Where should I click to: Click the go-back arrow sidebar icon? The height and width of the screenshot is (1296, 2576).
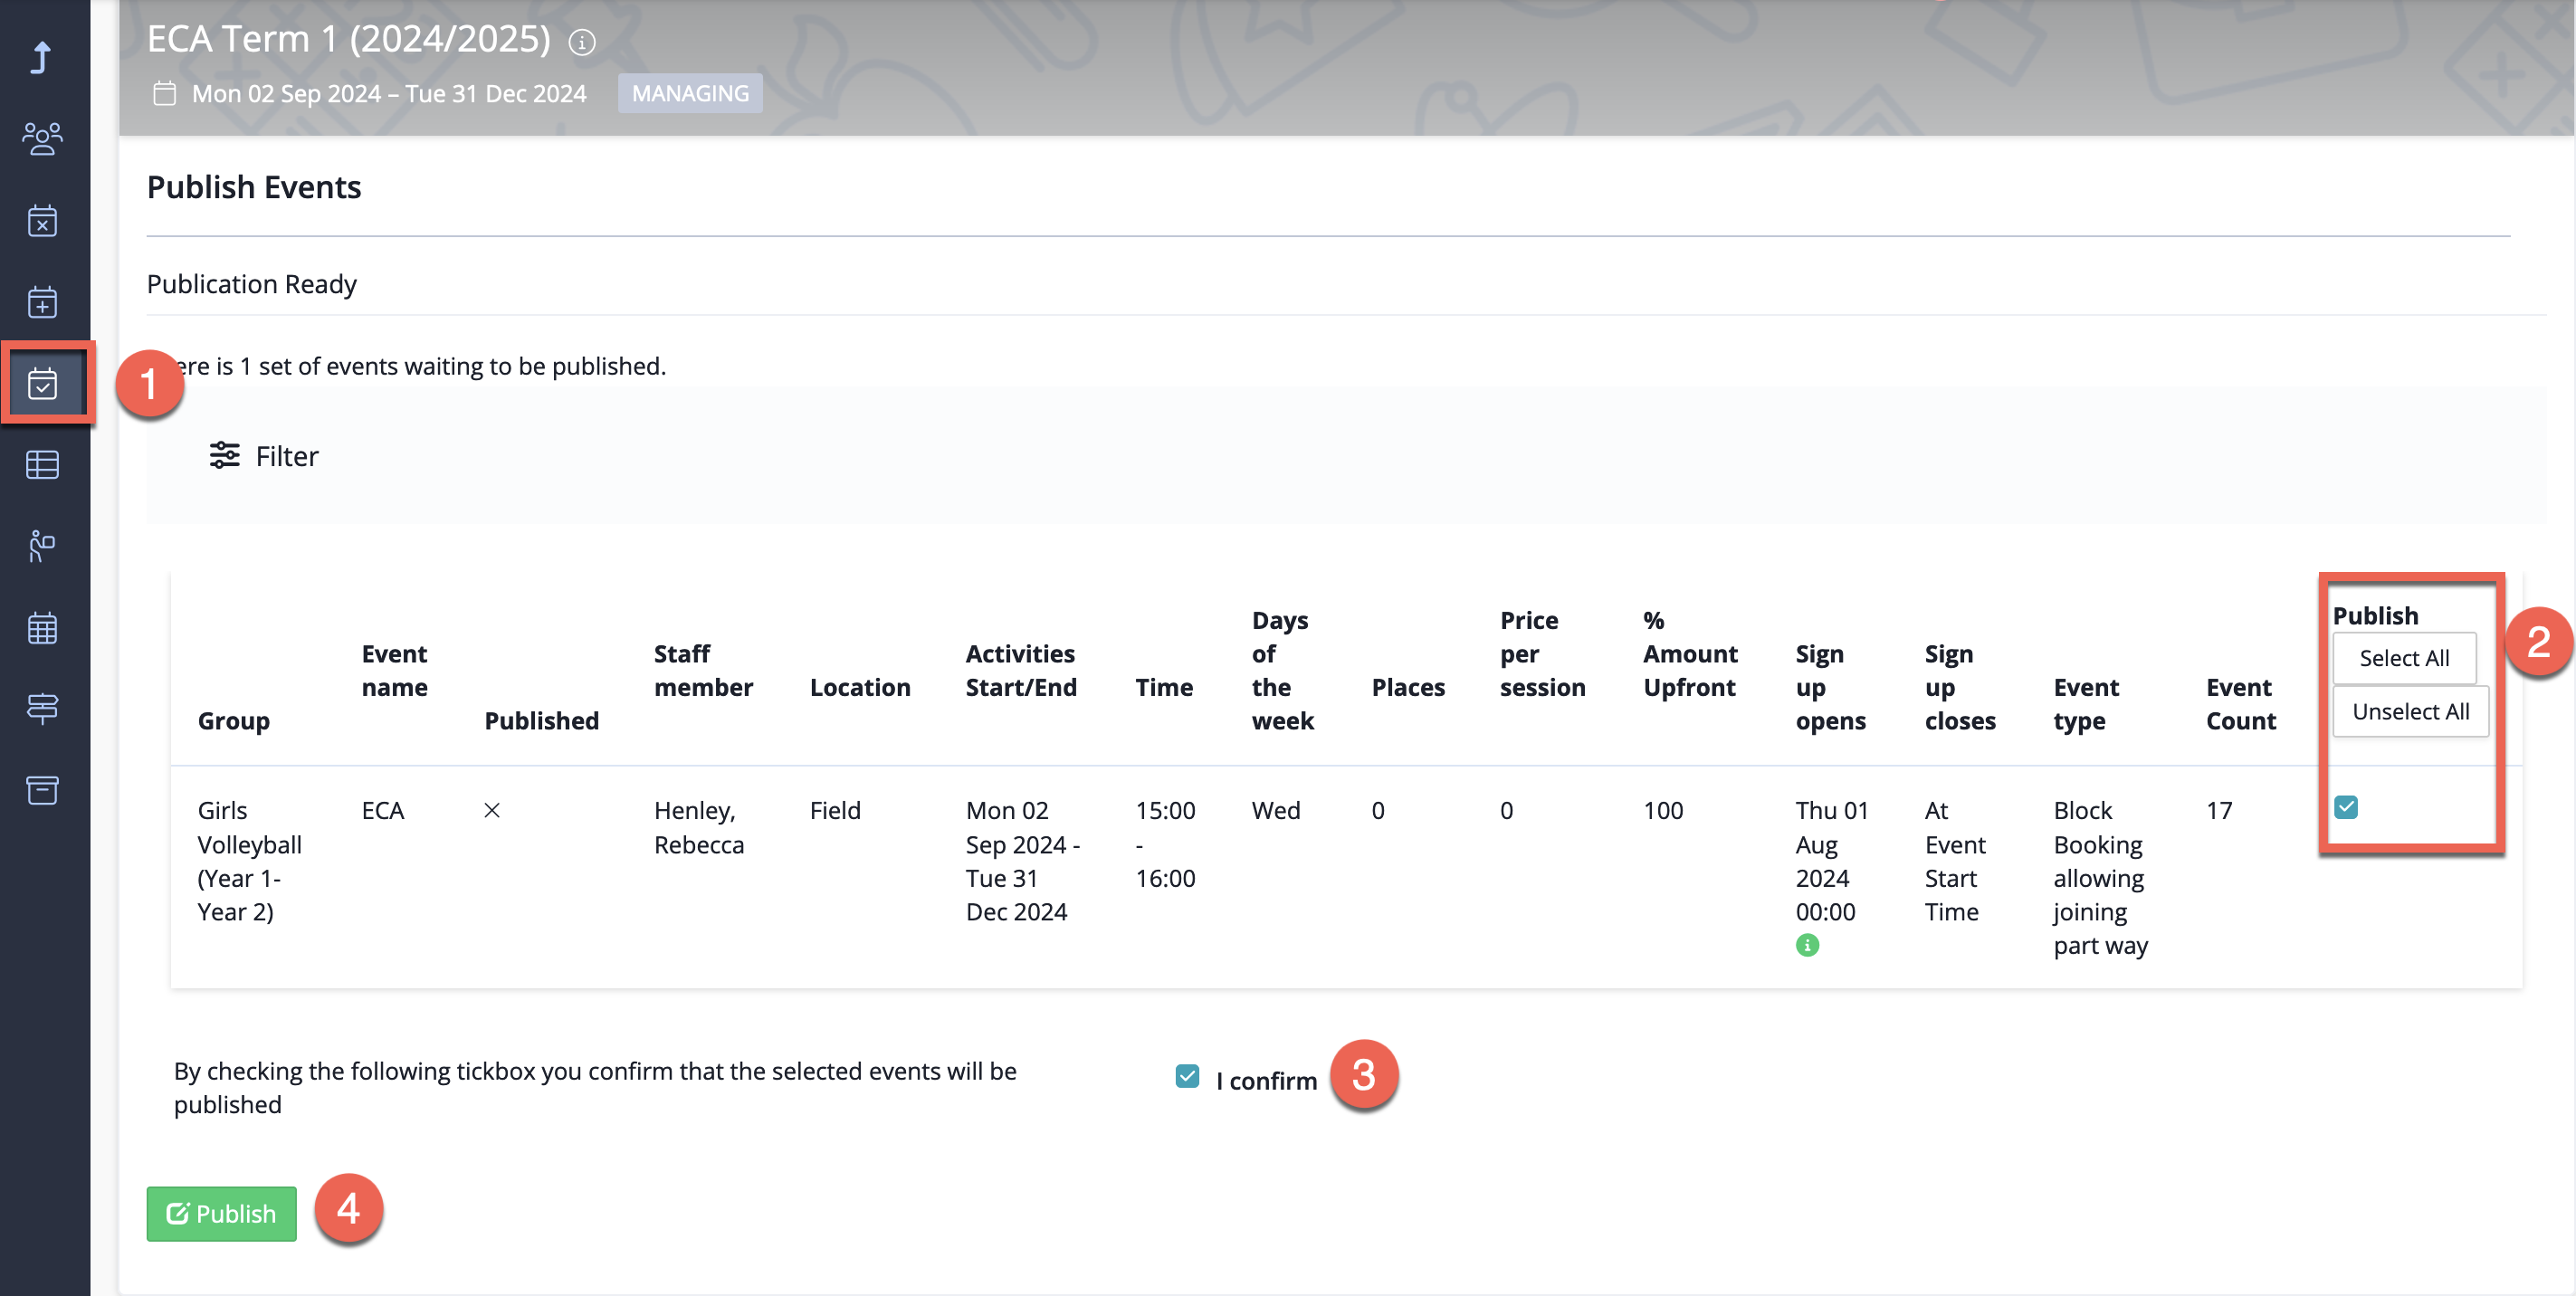pyautogui.click(x=42, y=57)
